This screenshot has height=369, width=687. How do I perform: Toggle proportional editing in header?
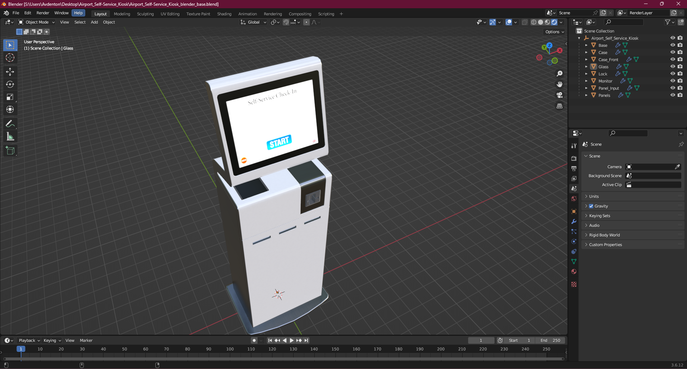[306, 22]
